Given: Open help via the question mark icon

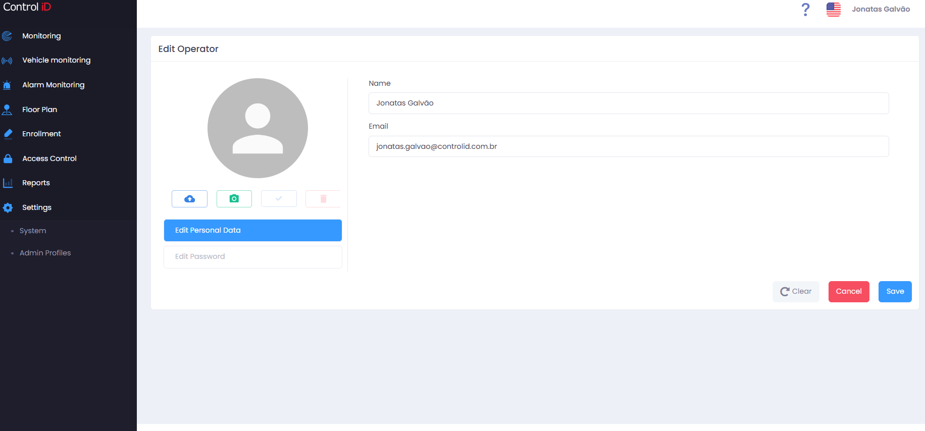Looking at the screenshot, I should click(x=806, y=9).
